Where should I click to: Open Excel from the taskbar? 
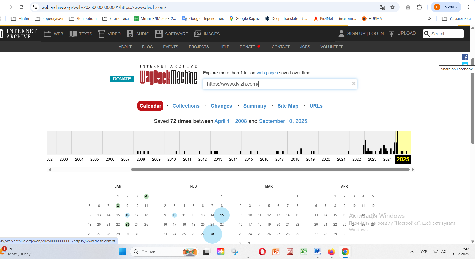tap(304, 252)
